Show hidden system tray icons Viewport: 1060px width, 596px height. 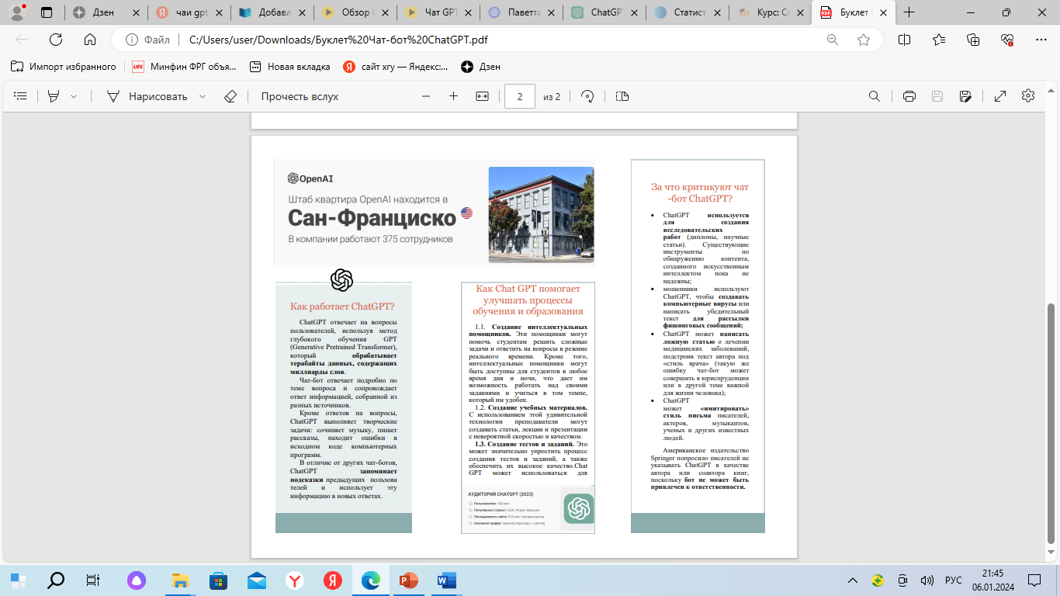click(x=853, y=580)
